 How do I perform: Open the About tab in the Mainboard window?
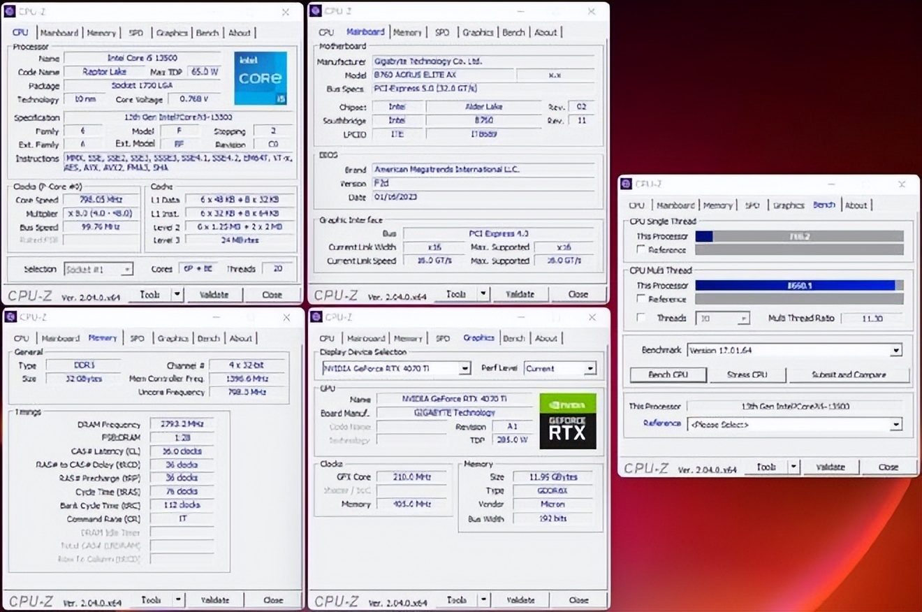546,33
